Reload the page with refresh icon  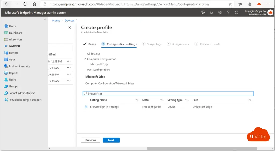click(x=25, y=4)
